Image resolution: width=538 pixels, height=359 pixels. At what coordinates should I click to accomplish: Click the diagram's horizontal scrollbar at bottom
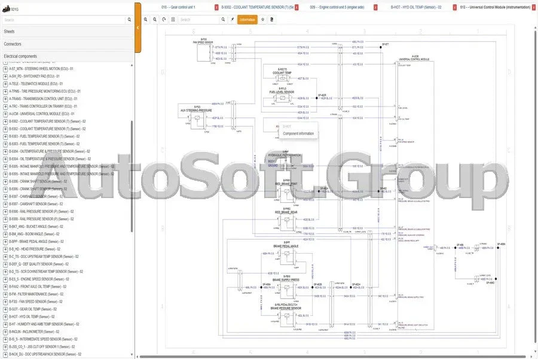335,357
